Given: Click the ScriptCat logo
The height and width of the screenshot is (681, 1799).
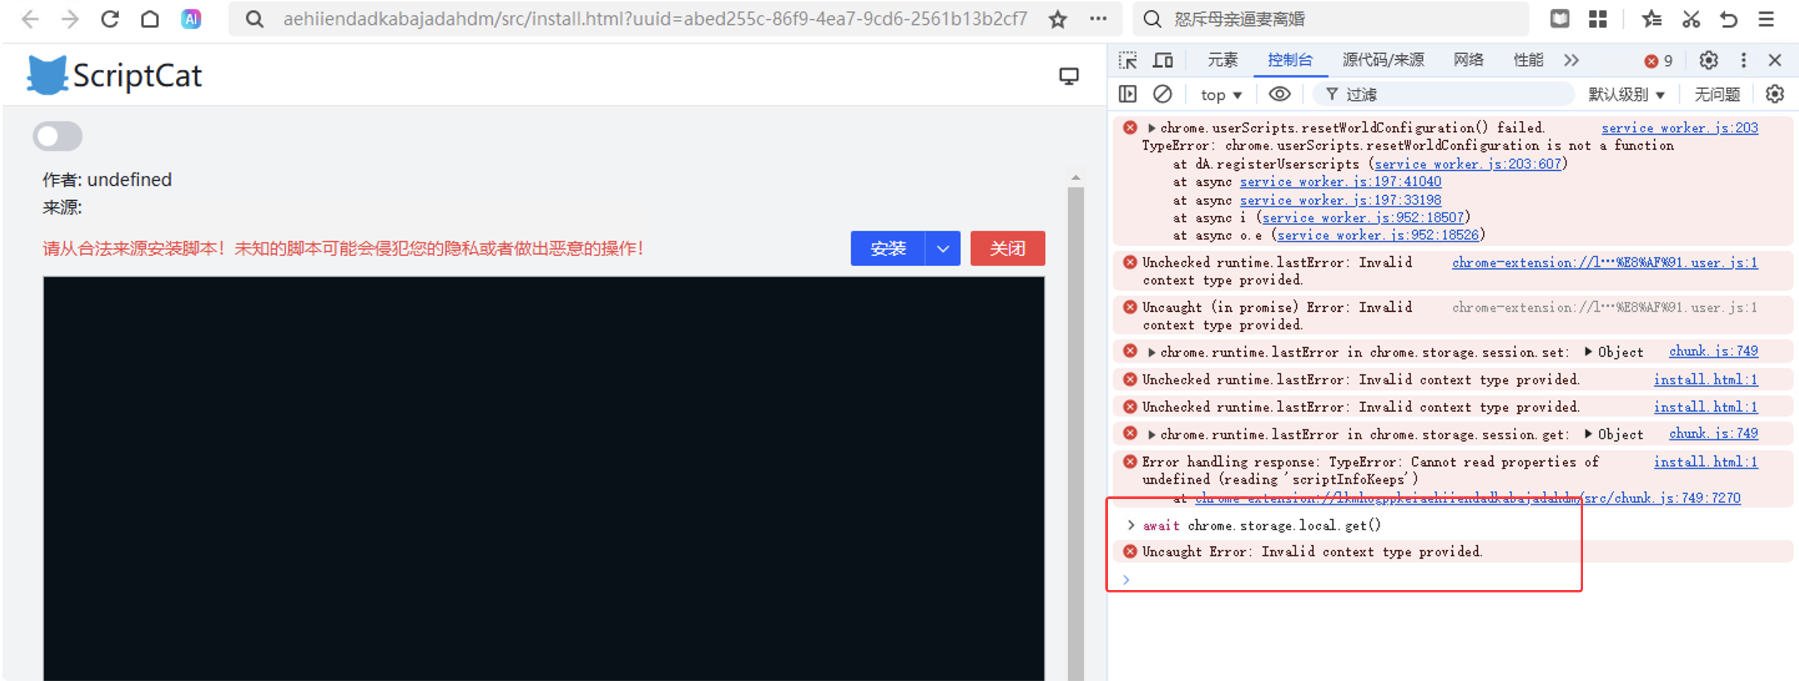Looking at the screenshot, I should (x=114, y=75).
